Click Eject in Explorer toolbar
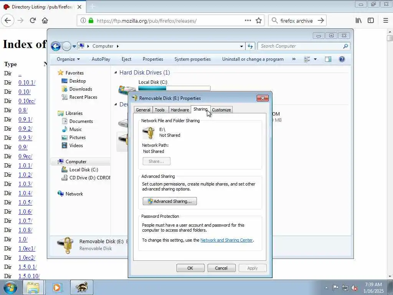This screenshot has width=393, height=295. click(x=126, y=59)
